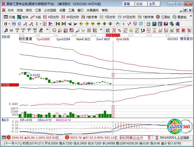
Task: Click the status bar ticker stepper arrows
Action: pyautogui.click(x=152, y=137)
